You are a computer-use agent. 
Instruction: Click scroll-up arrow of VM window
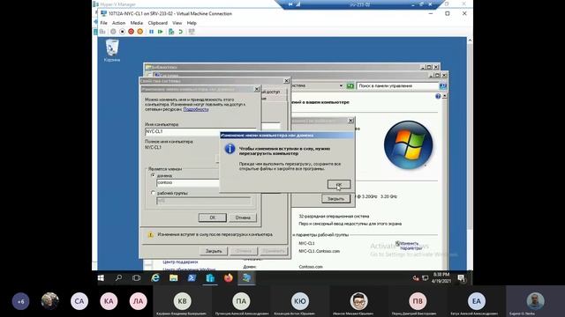tap(470, 41)
